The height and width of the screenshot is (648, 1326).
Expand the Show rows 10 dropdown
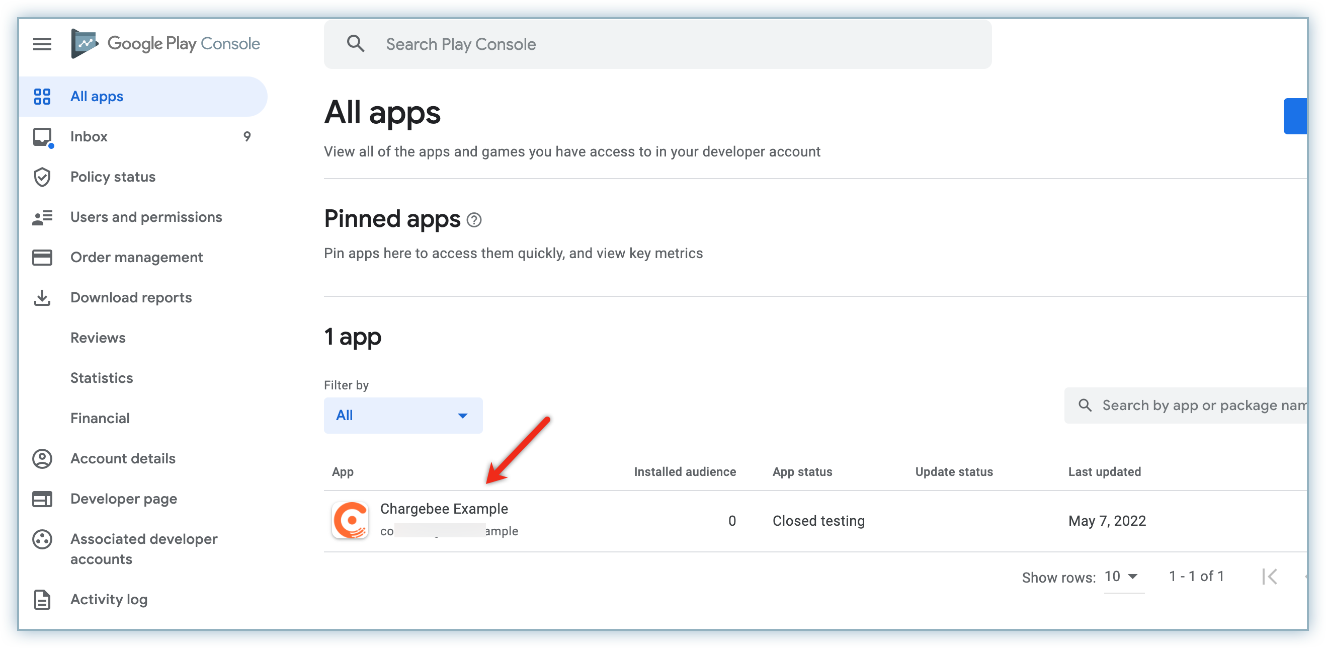tap(1122, 577)
